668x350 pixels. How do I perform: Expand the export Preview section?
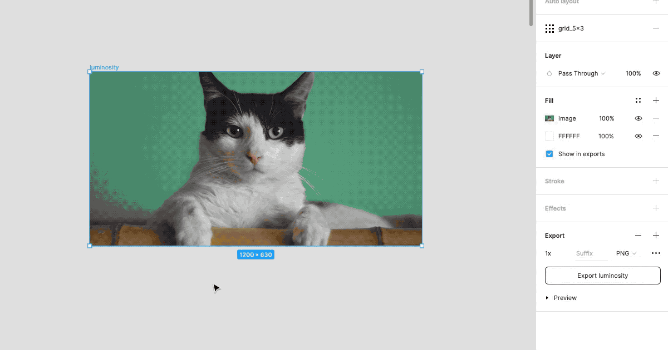tap(547, 298)
